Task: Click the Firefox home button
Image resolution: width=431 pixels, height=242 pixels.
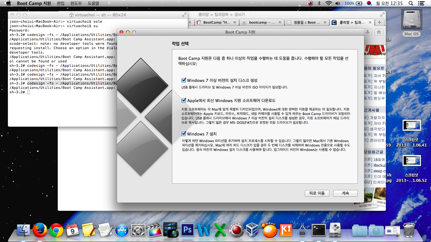Action: (379, 32)
